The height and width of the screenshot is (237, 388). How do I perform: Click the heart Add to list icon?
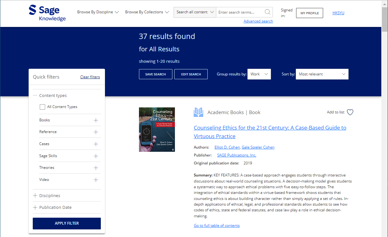(x=350, y=112)
